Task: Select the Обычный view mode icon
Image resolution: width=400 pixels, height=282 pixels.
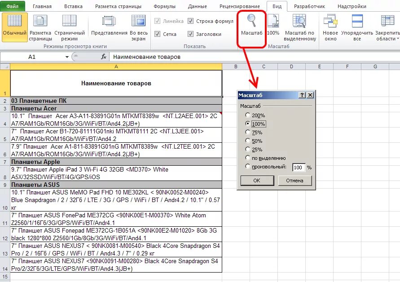Action: click(14, 27)
